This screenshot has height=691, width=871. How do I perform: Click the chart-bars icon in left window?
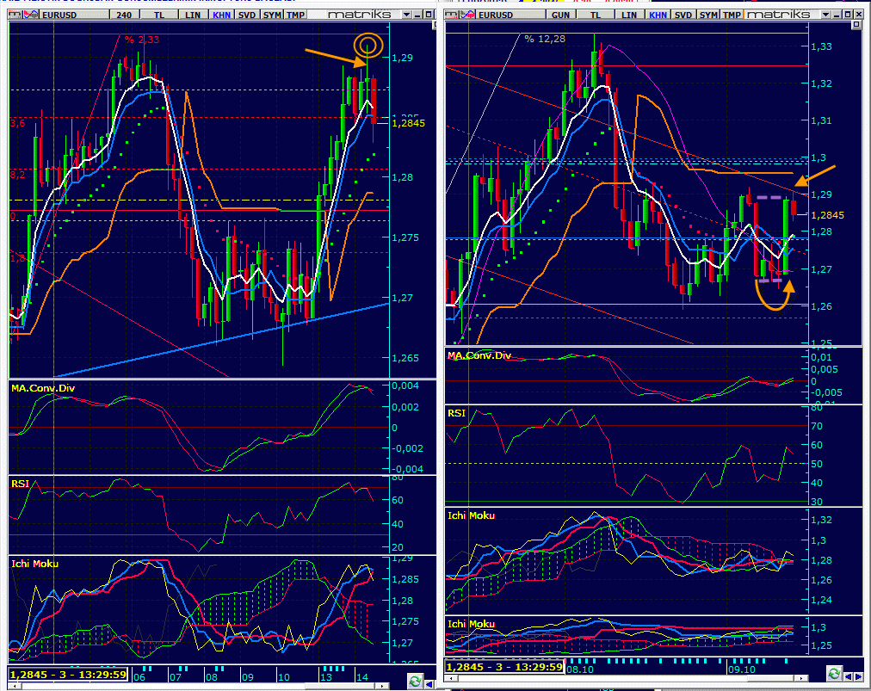point(13,15)
